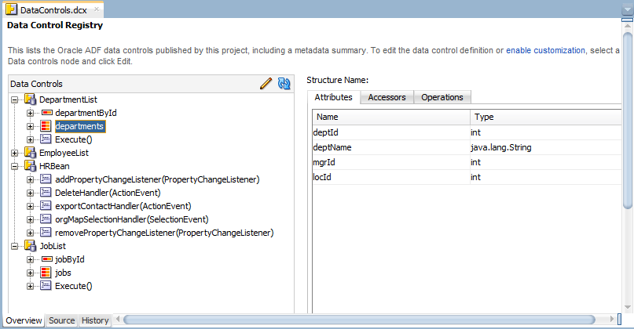Click the DepartmentList data control icon
634x329 pixels.
(31, 99)
